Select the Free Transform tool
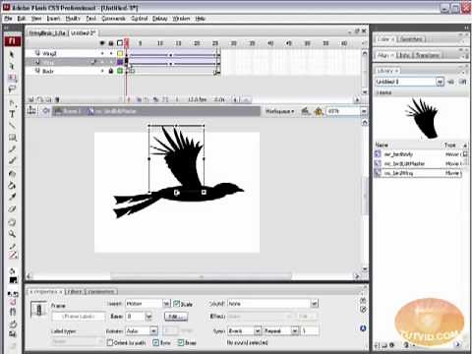This screenshot has height=354, width=472. 12,78
